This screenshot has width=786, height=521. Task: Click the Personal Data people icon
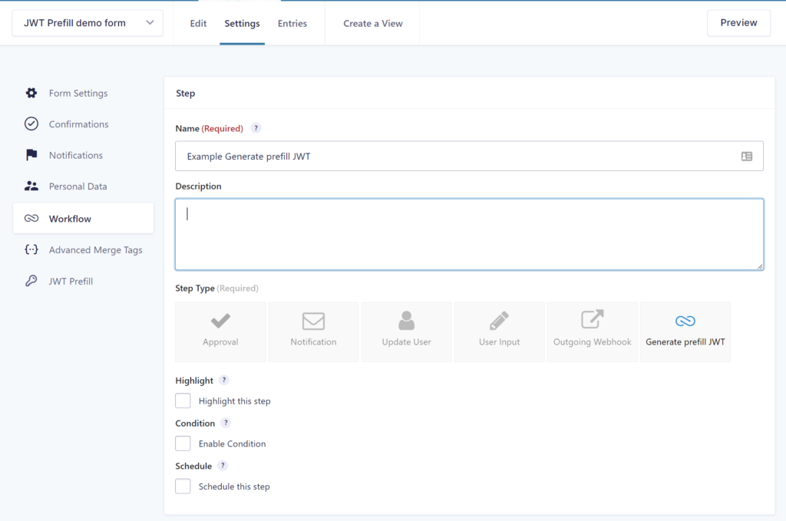(x=31, y=186)
